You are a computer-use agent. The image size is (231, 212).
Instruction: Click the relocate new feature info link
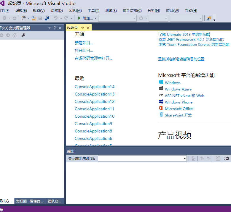(x=181, y=59)
